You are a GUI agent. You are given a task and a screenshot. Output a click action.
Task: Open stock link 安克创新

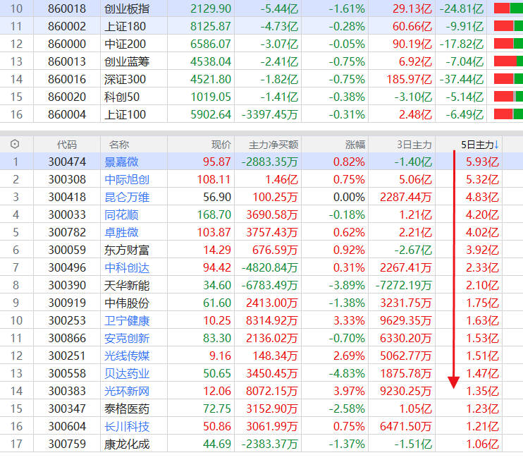[x=127, y=339]
